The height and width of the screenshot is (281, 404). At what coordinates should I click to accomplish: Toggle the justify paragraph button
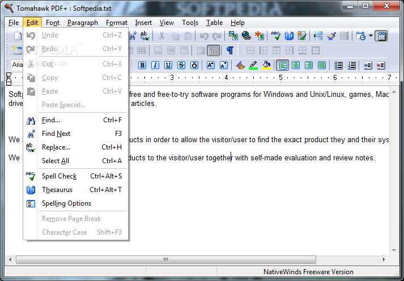322,65
